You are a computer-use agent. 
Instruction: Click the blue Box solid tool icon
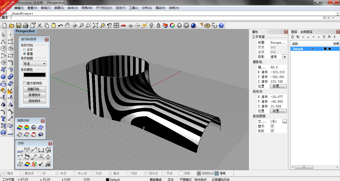pyautogui.click(x=3, y=77)
